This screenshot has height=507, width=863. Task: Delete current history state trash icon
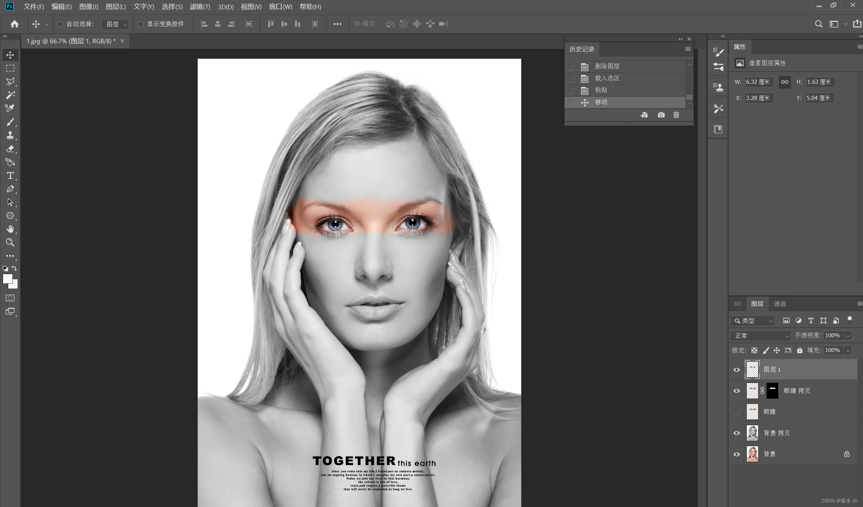(676, 115)
